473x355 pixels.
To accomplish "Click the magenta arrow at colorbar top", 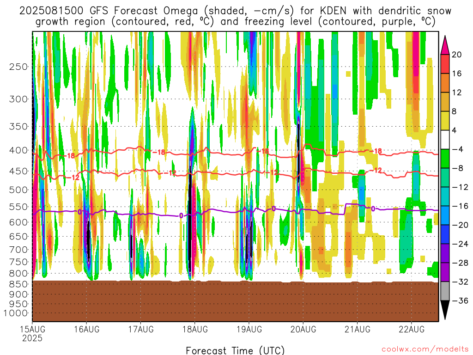I will [x=445, y=45].
